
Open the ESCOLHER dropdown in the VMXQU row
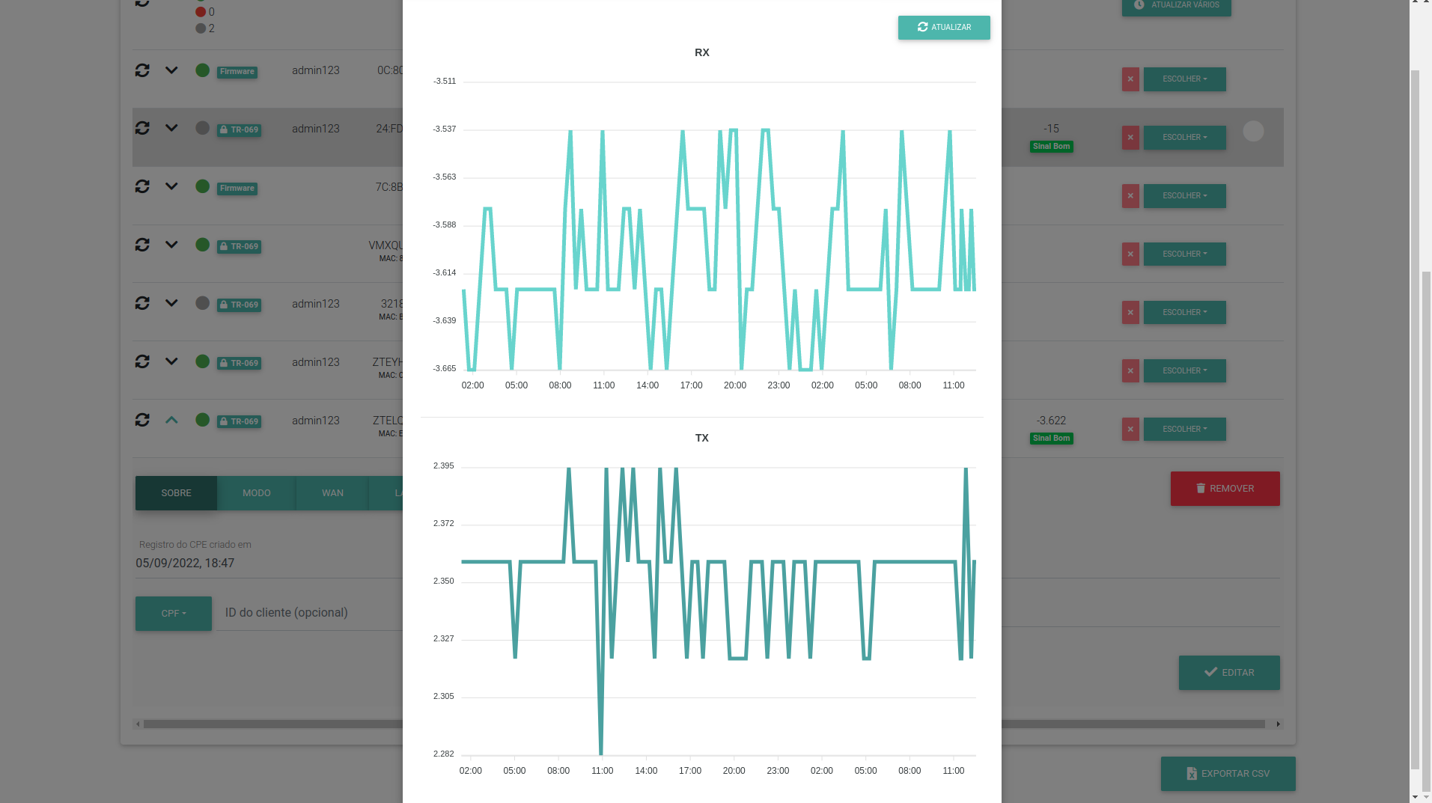1184,254
